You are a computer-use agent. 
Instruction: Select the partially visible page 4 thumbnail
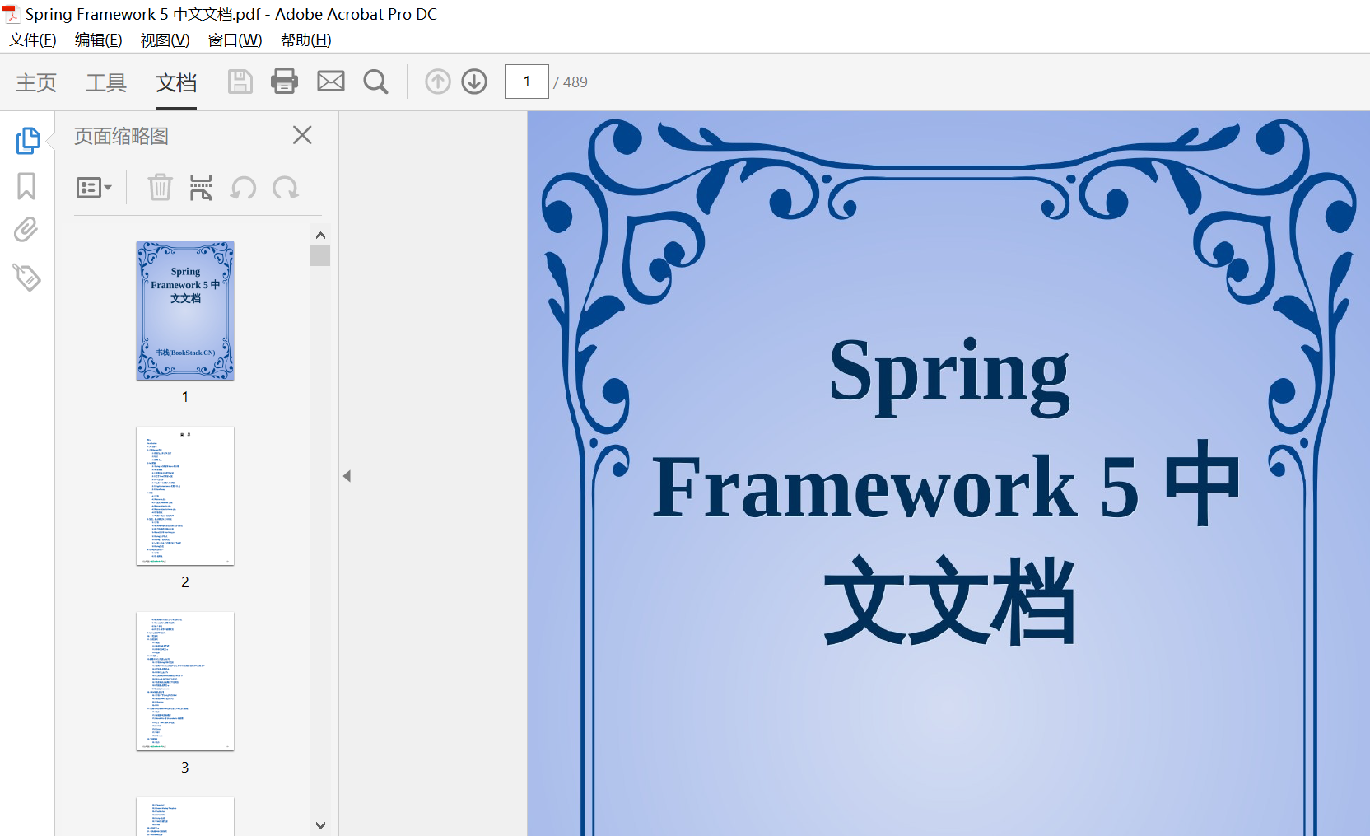(185, 816)
